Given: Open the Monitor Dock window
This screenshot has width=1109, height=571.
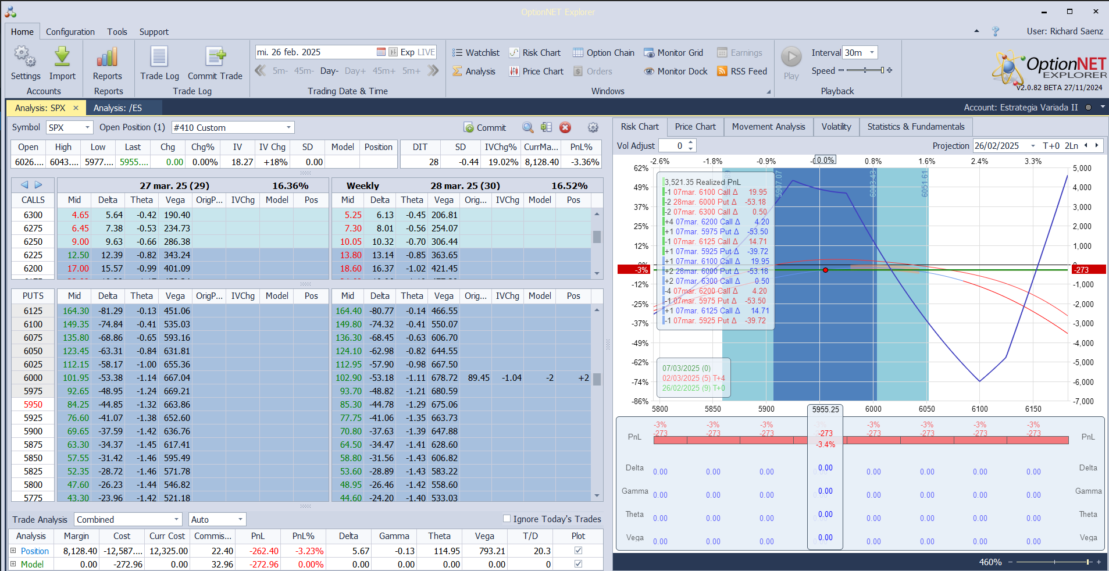Looking at the screenshot, I should [x=676, y=72].
